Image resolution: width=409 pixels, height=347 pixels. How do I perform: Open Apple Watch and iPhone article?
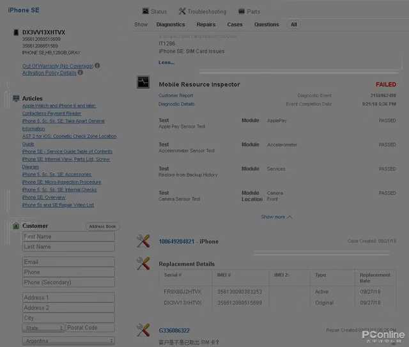(x=59, y=105)
